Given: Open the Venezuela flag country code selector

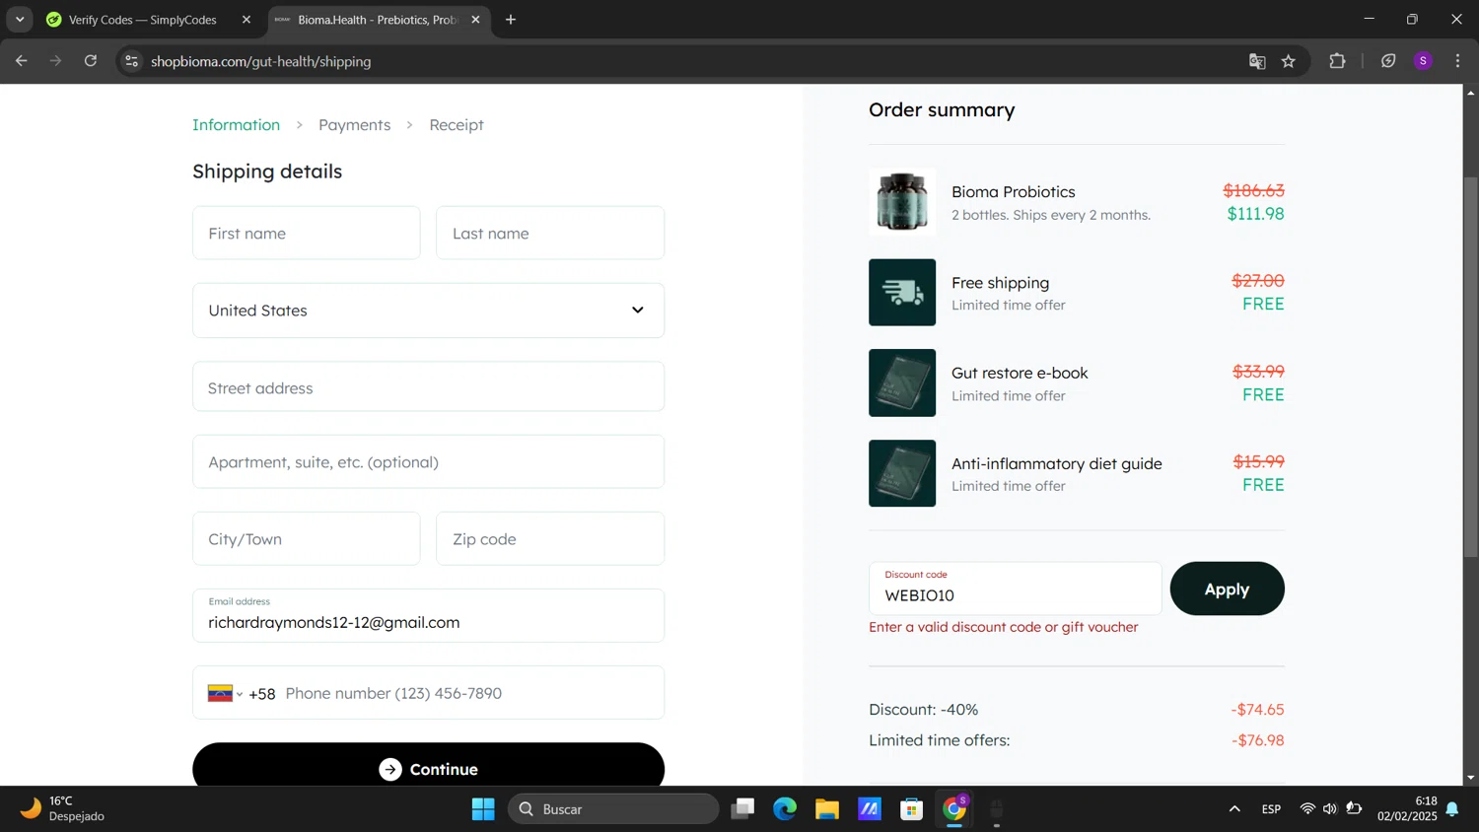Looking at the screenshot, I should (x=226, y=693).
